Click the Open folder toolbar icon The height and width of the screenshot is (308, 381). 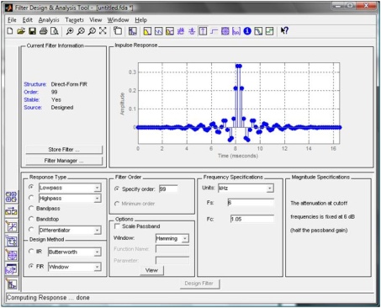click(x=21, y=31)
